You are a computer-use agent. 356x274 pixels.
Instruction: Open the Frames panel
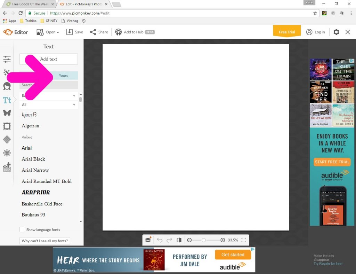tap(7, 126)
